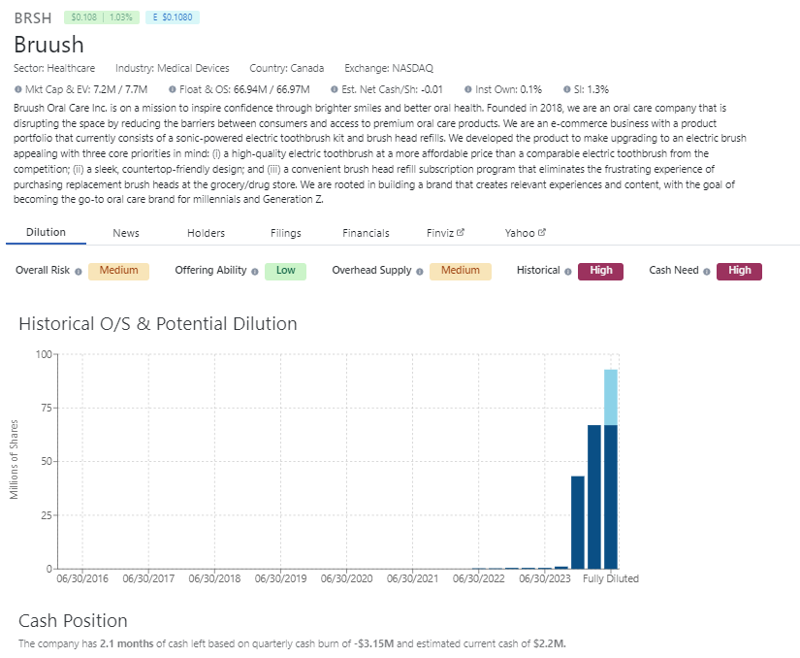View the Financials tab

coord(366,233)
